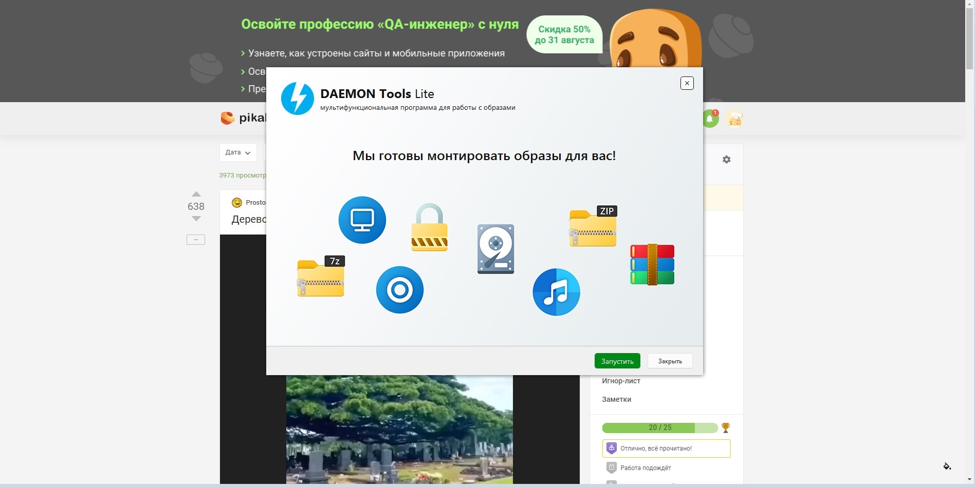Click the Запустить button in DAEMON Tools
The image size is (976, 487).
click(x=617, y=361)
